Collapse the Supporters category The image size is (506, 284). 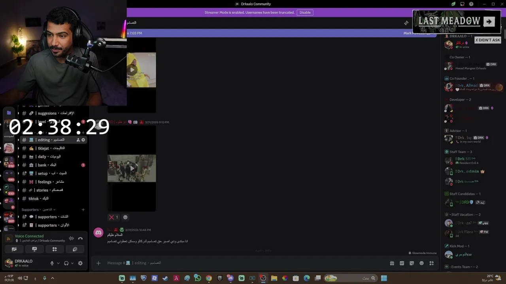pos(38,209)
